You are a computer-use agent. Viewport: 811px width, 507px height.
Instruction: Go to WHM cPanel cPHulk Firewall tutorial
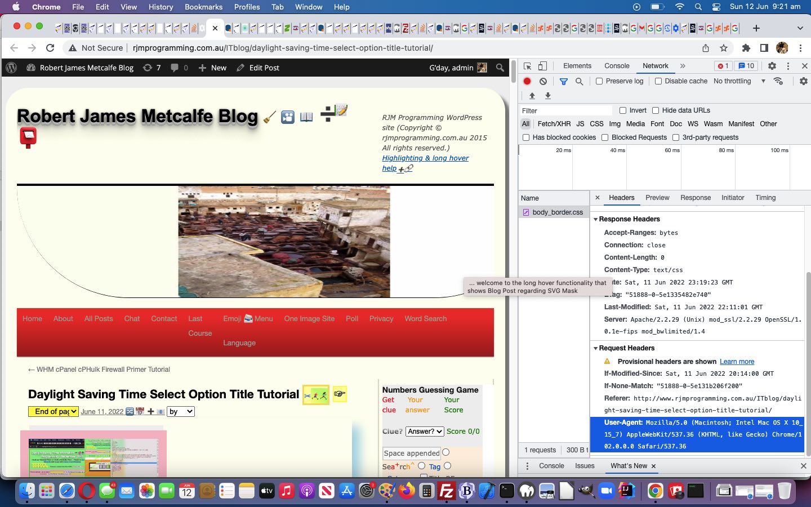[99, 370]
